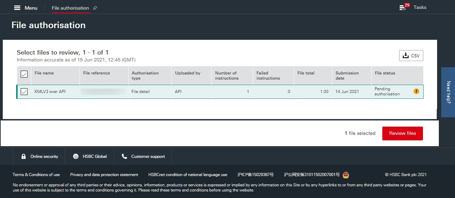Screen dimensions: 455x198
Task: Open Terms & Conditions of use
Action: pyautogui.click(x=36, y=175)
